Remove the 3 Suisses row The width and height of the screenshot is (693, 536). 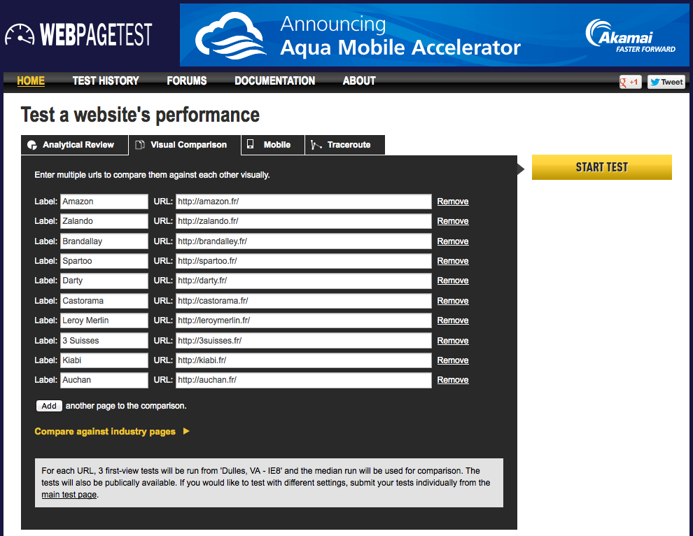(453, 341)
